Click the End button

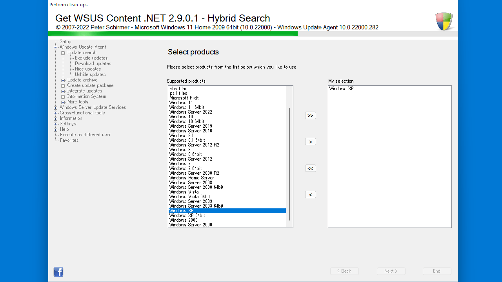click(437, 271)
